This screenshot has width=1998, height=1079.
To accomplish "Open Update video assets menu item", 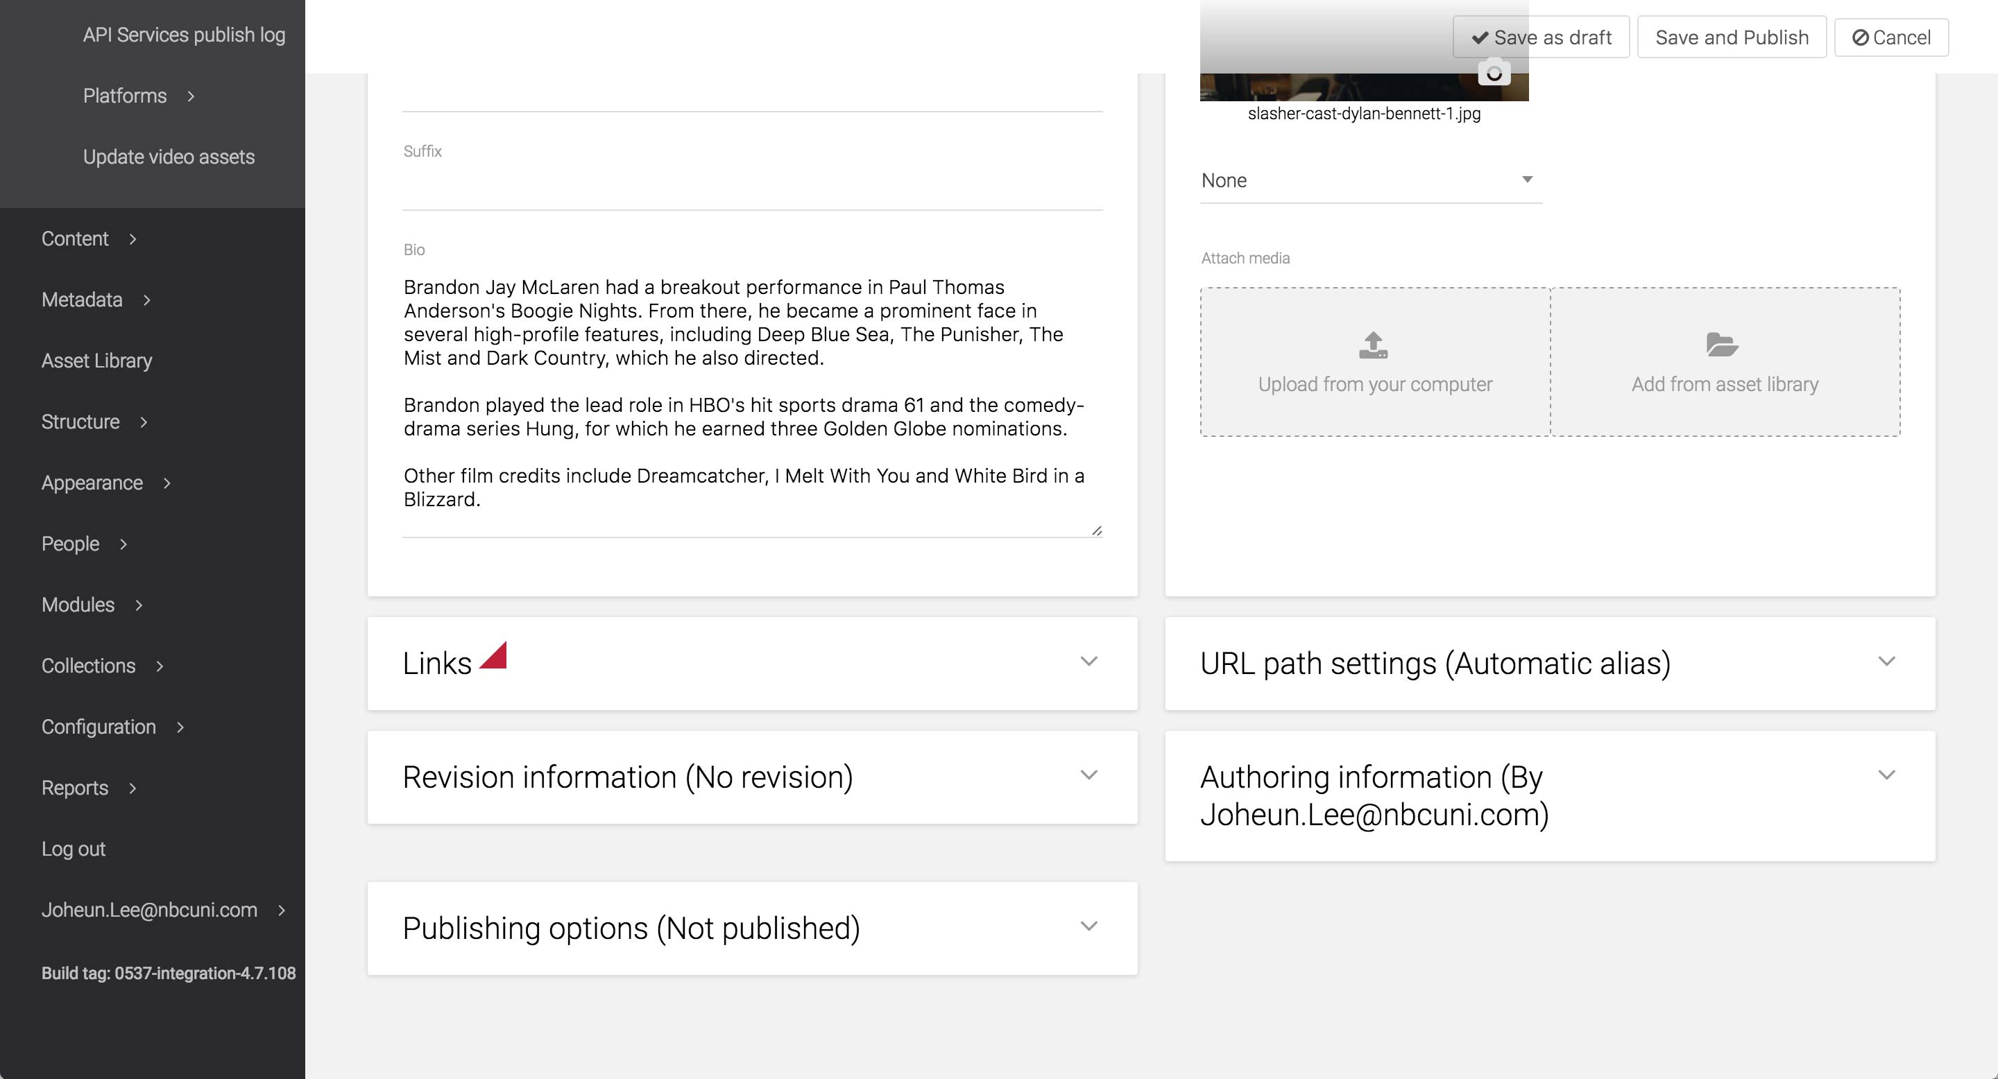I will click(169, 157).
